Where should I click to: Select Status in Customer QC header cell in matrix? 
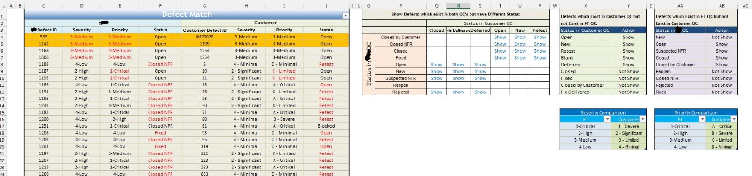click(488, 23)
